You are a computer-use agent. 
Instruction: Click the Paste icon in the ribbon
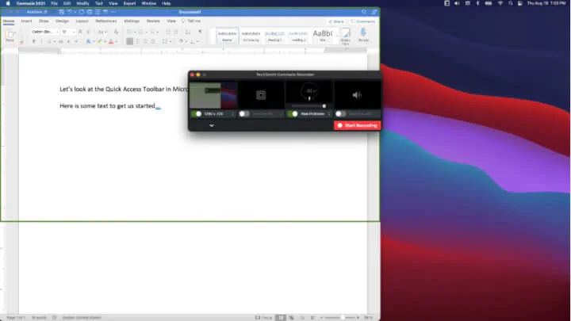pos(10,36)
